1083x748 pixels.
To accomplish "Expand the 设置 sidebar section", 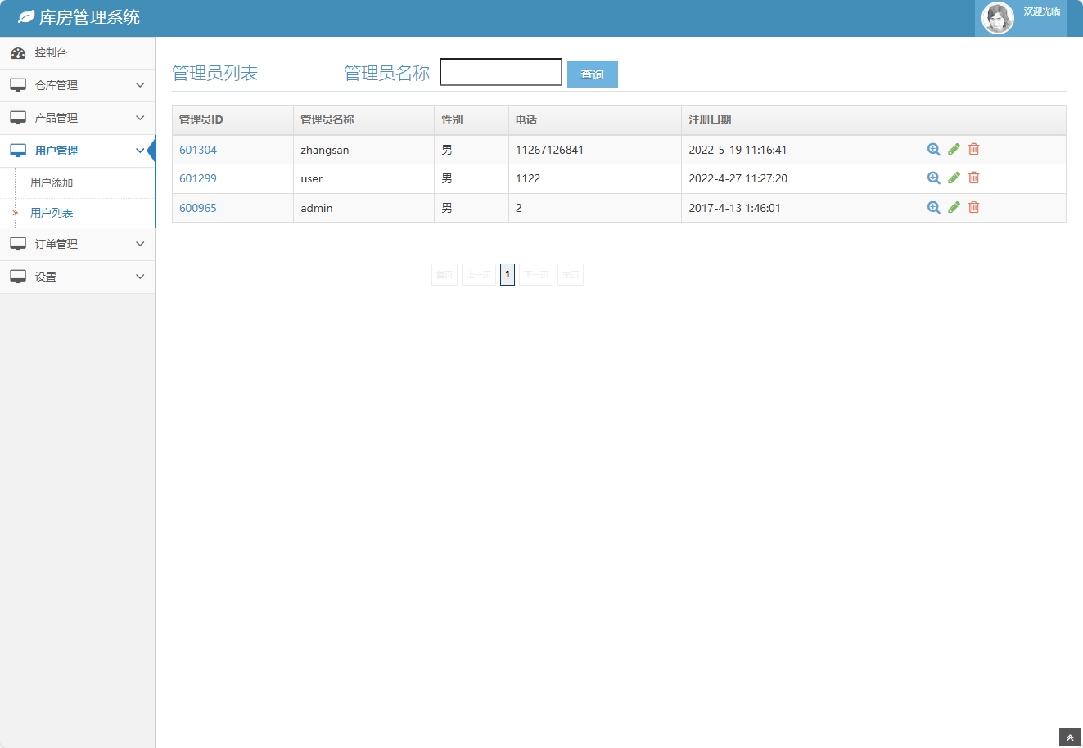I will [78, 277].
